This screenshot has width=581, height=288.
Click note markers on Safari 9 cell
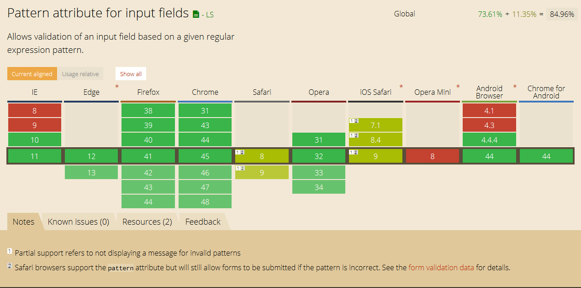point(240,169)
